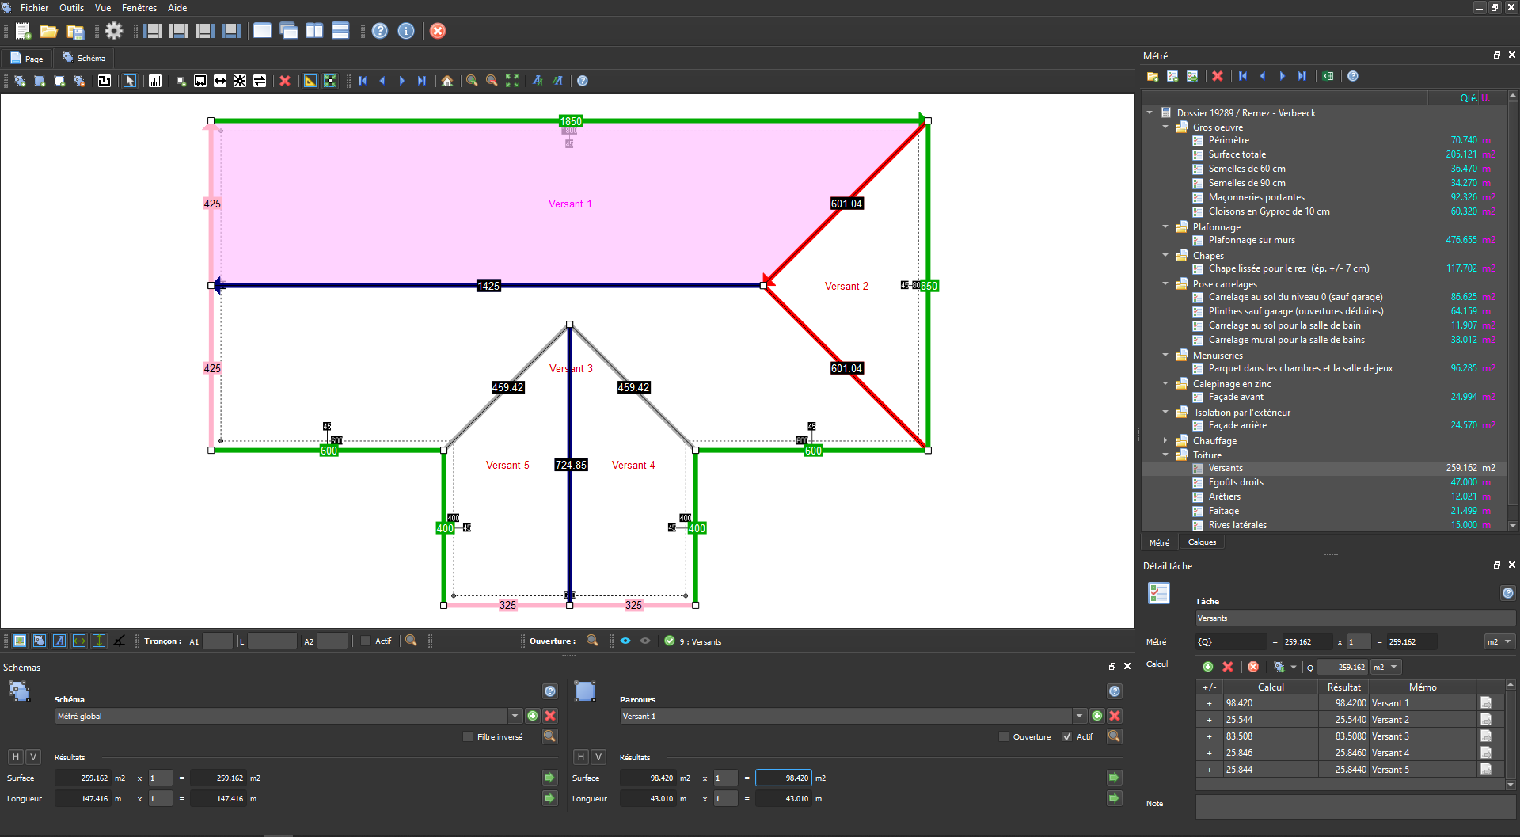
Task: Collapse the Toiture tree group
Action: coord(1165,455)
